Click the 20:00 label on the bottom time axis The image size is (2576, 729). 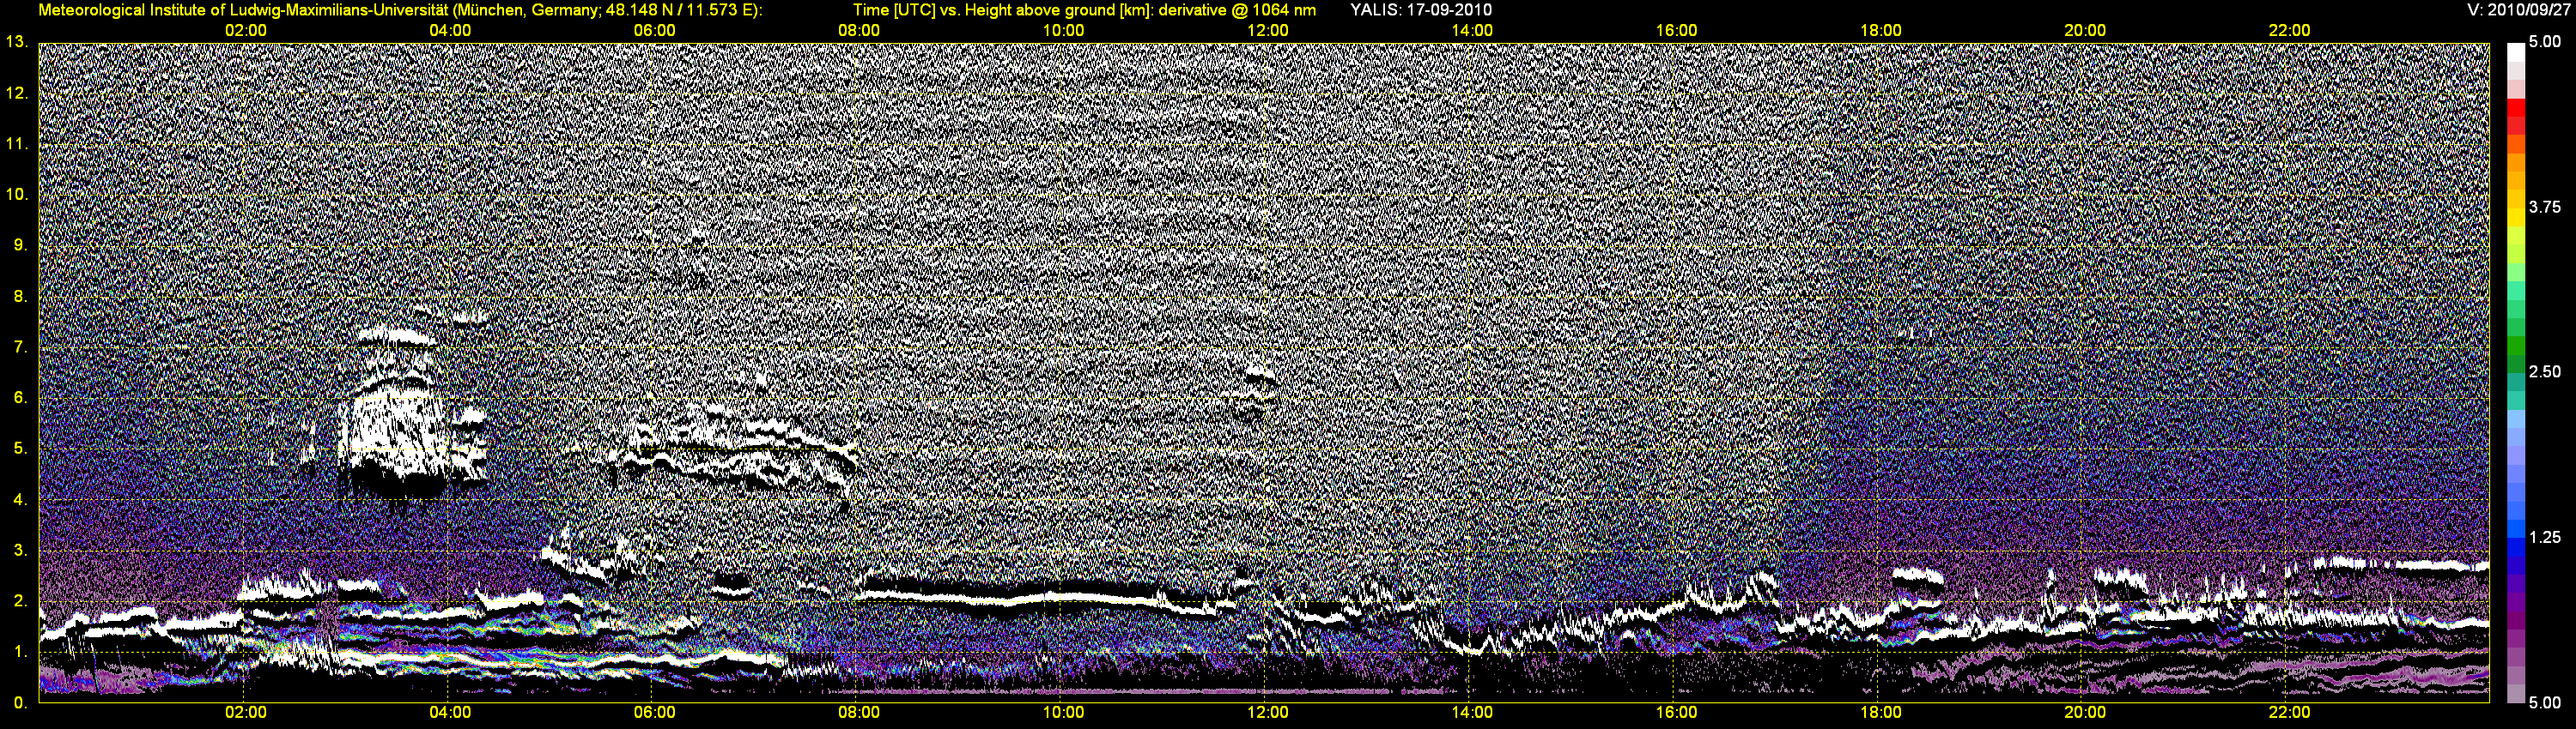[2085, 713]
